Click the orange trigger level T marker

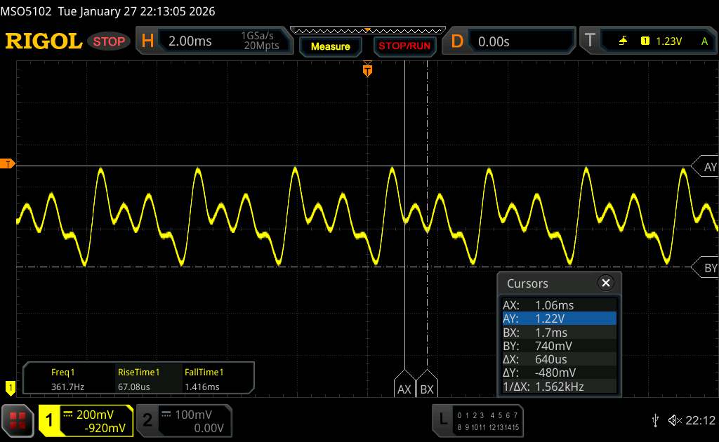(x=8, y=164)
